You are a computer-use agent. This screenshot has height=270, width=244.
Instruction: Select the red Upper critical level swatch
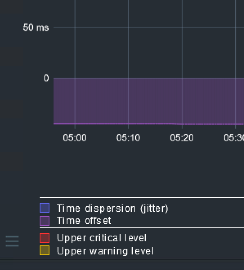tap(45, 238)
